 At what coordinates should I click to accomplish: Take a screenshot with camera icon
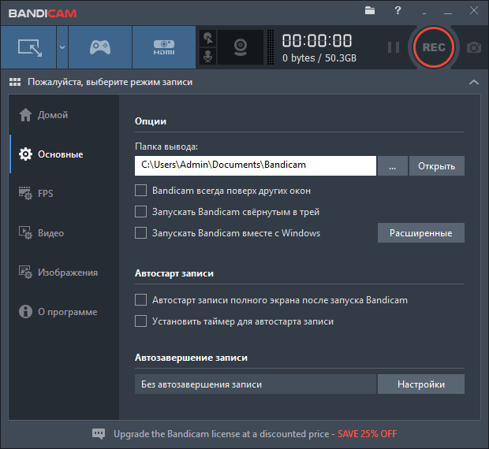(x=474, y=47)
